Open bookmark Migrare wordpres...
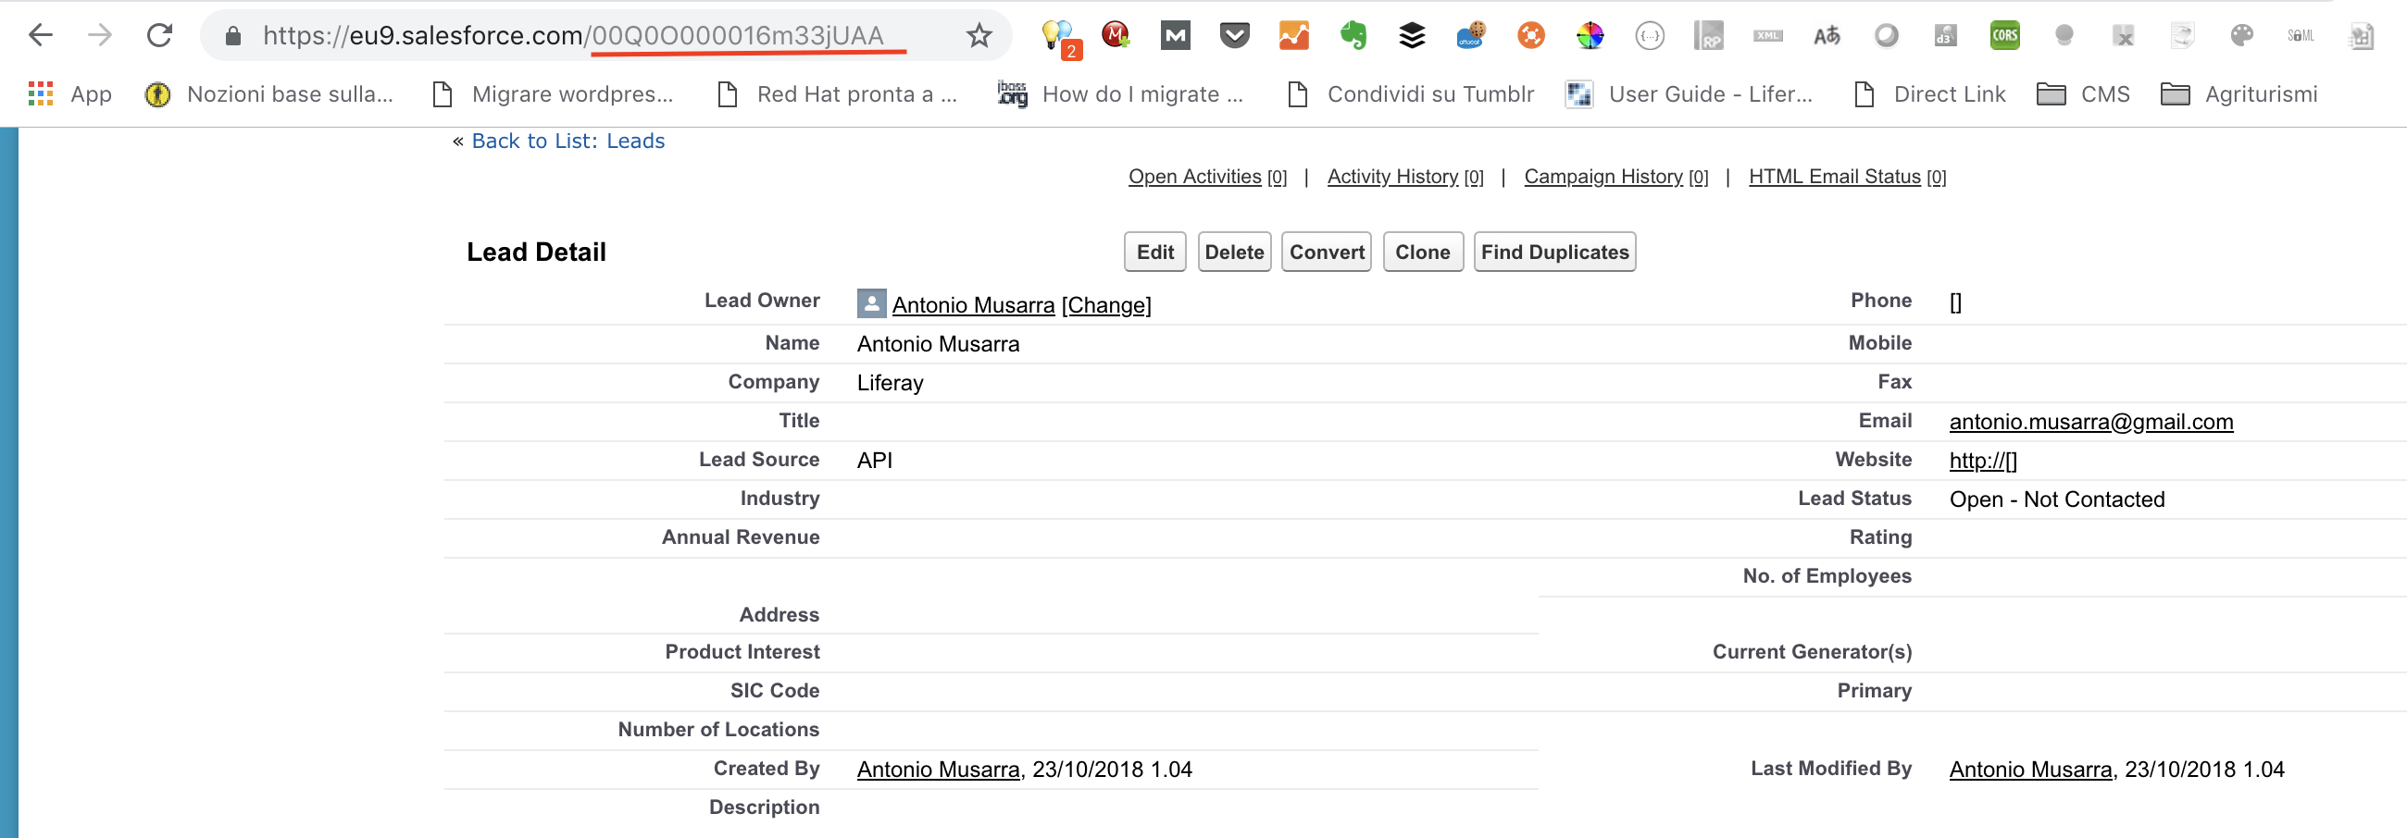The image size is (2407, 838). pos(553,94)
